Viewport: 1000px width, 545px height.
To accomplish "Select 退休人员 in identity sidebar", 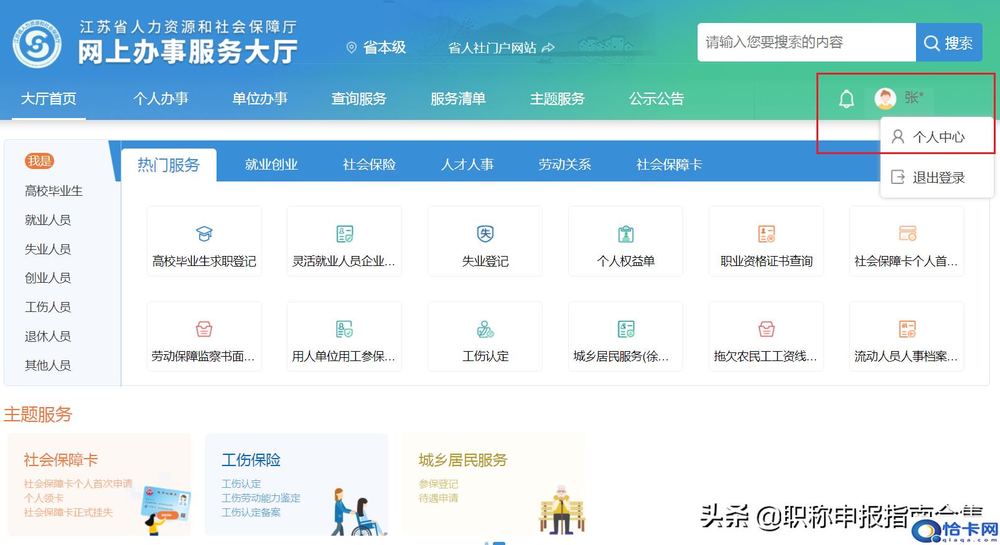I will click(x=48, y=336).
